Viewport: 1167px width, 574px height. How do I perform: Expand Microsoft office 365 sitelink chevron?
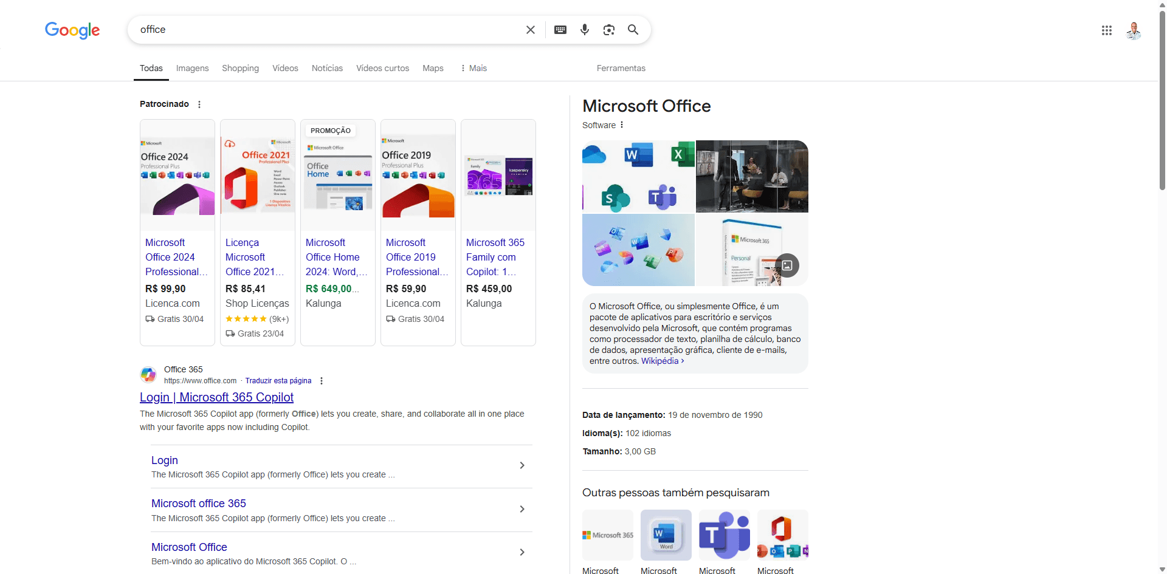pyautogui.click(x=522, y=509)
